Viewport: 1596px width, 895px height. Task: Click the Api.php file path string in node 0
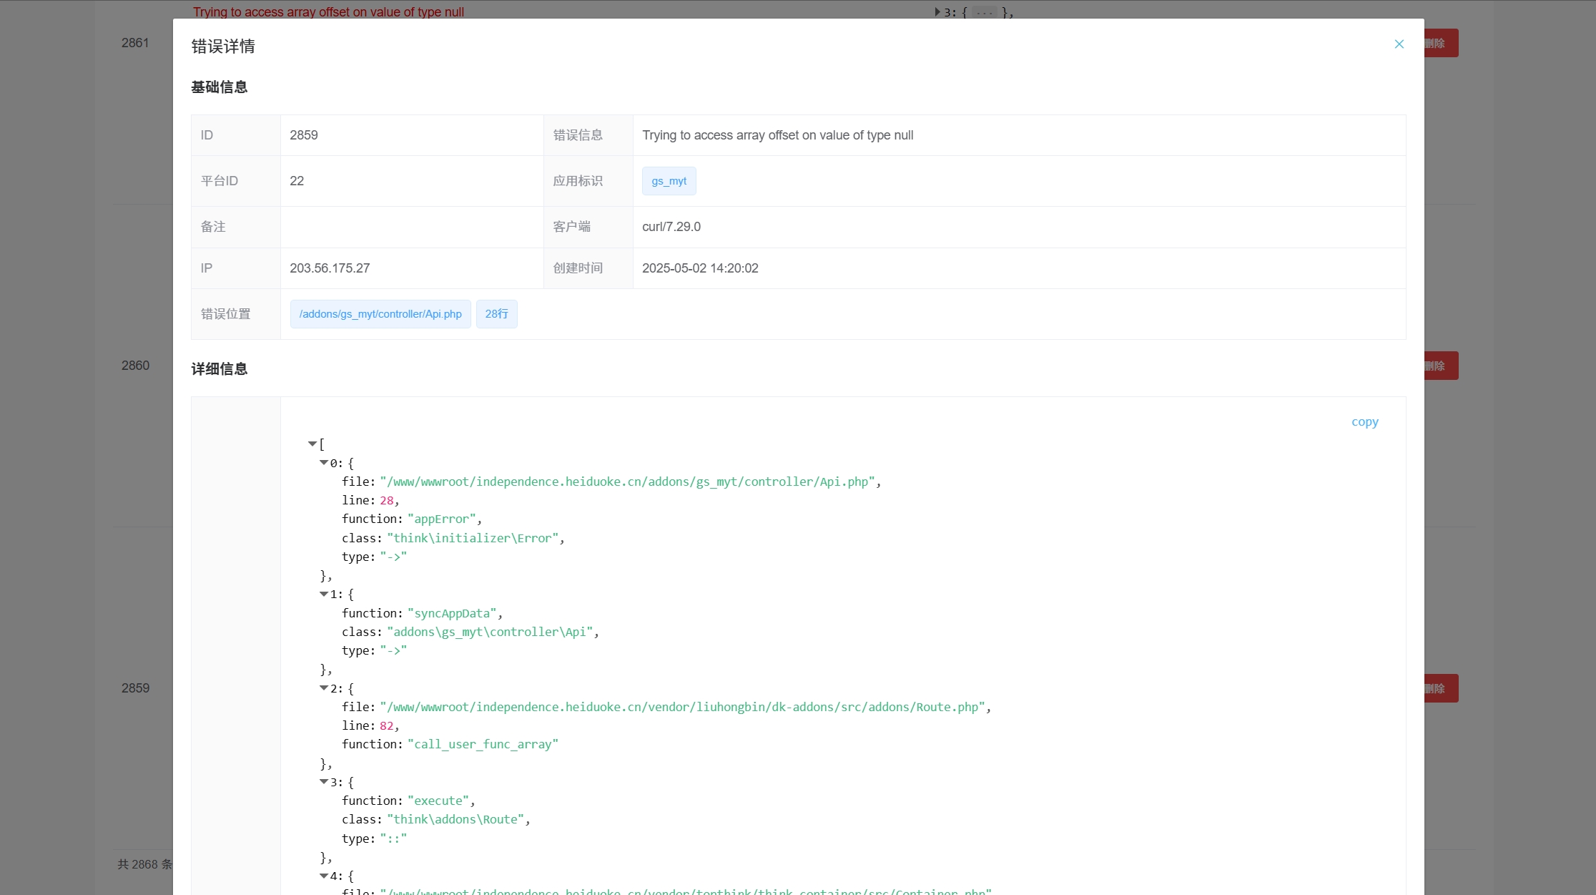tap(627, 482)
